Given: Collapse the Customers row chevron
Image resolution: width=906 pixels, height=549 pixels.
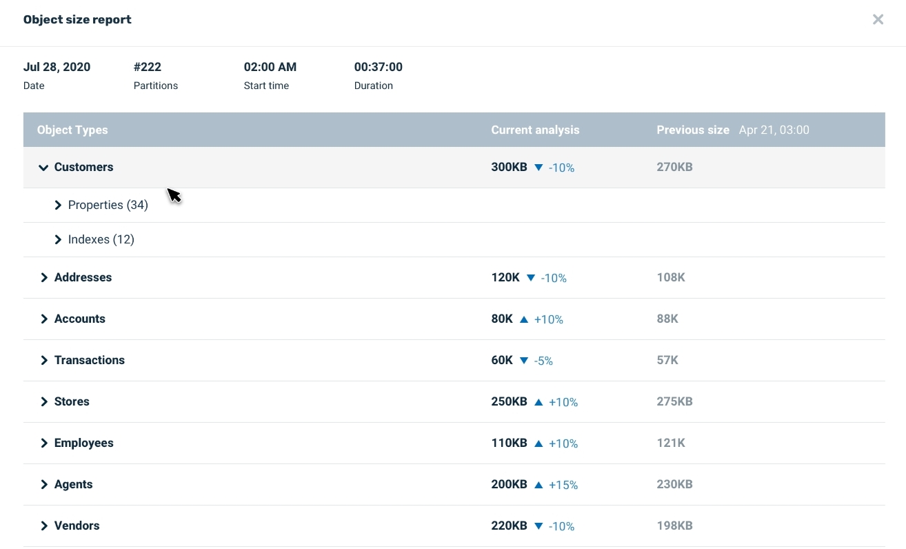Looking at the screenshot, I should pyautogui.click(x=43, y=168).
